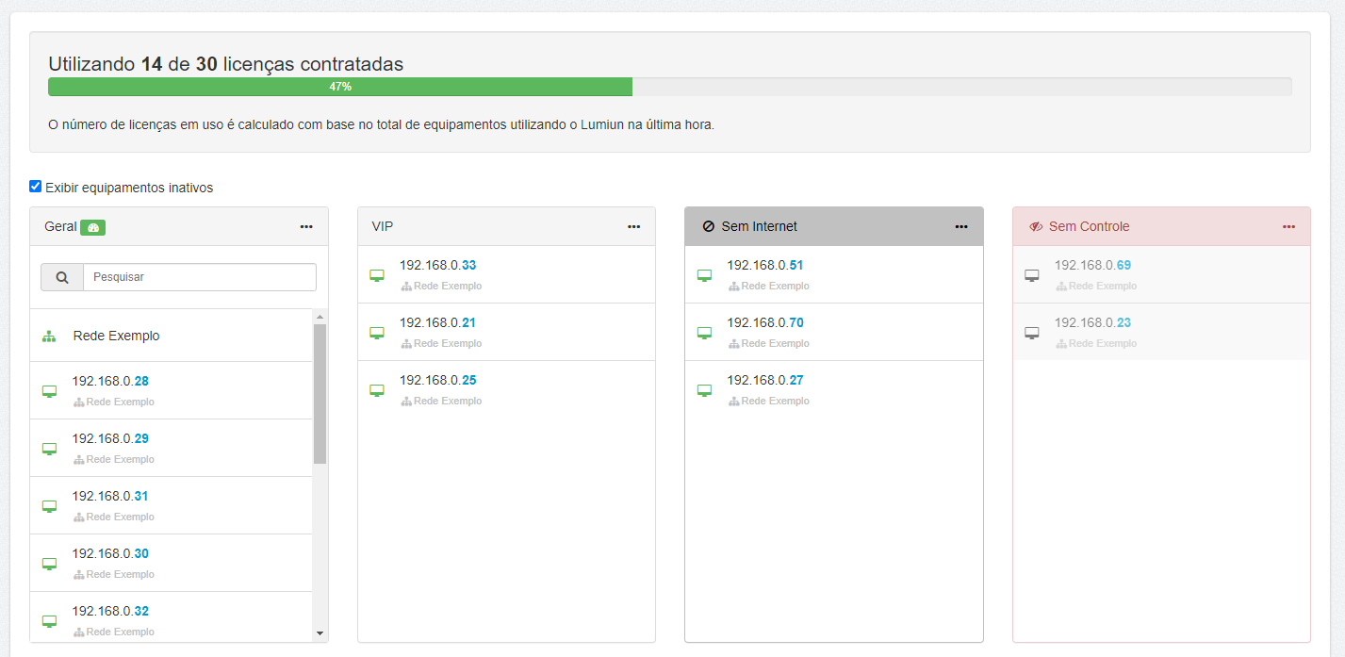Focus the Pesquisar search field
Viewport: 1345px width, 657px height.
point(200,277)
